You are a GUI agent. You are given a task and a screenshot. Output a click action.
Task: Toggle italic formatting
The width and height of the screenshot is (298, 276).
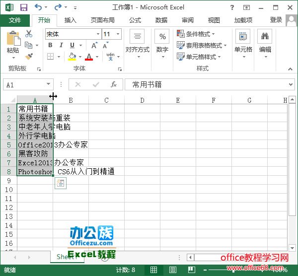(61, 45)
